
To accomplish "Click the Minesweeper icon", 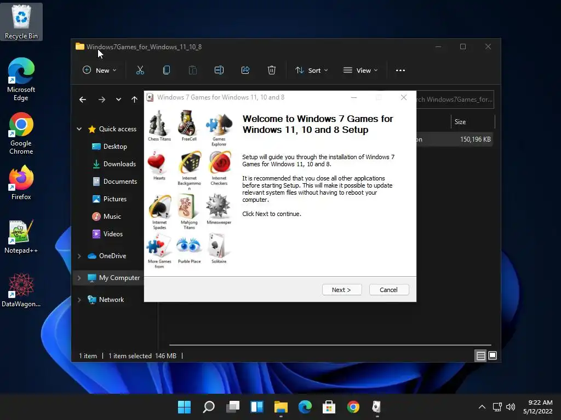I will pos(218,206).
